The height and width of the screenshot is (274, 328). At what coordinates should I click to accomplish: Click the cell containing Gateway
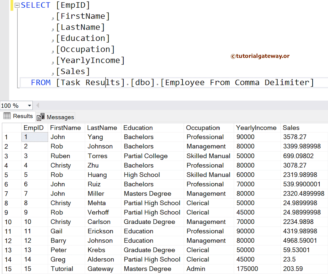[103, 269]
